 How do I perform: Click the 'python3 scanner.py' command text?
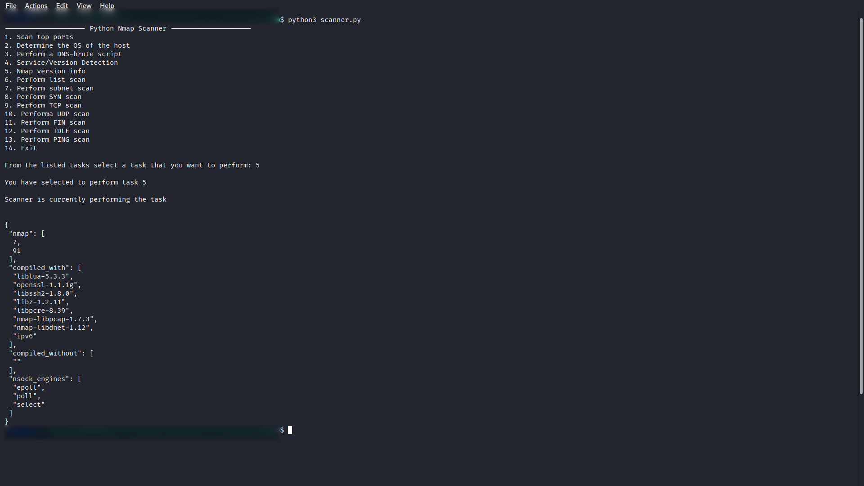tap(324, 20)
